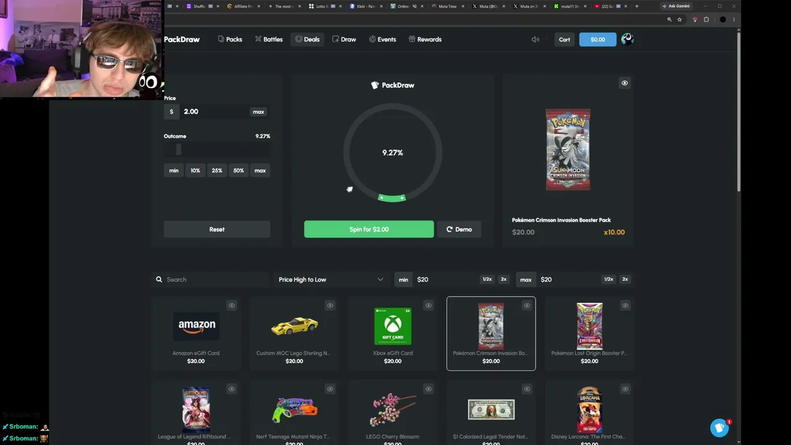Switch to the Muta Time browser tab
The height and width of the screenshot is (445, 791).
click(448, 6)
